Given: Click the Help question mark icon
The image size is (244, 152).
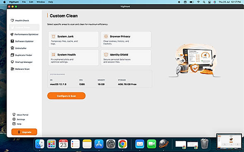Looking at the screenshot, I should 14,124.
